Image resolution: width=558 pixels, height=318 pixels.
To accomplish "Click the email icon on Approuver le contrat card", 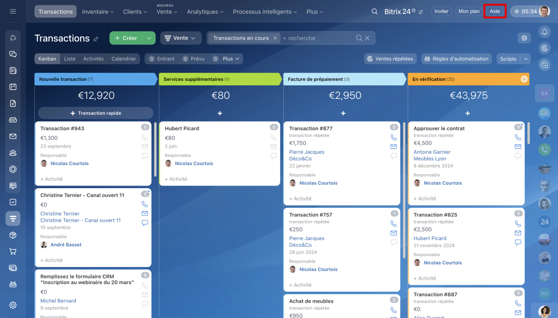I will [x=518, y=147].
